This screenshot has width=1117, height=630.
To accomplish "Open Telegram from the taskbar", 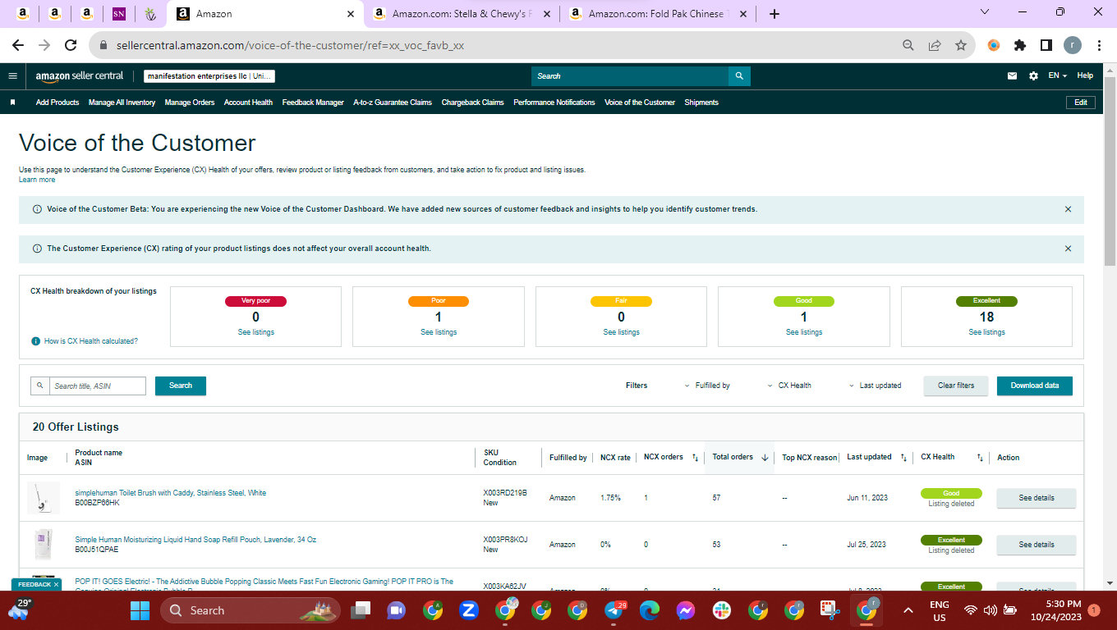I will pos(614,610).
